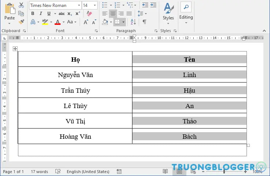Screen dimensions: 270x176
Task: Expand the font name dropdown arrow
Action: pos(79,5)
